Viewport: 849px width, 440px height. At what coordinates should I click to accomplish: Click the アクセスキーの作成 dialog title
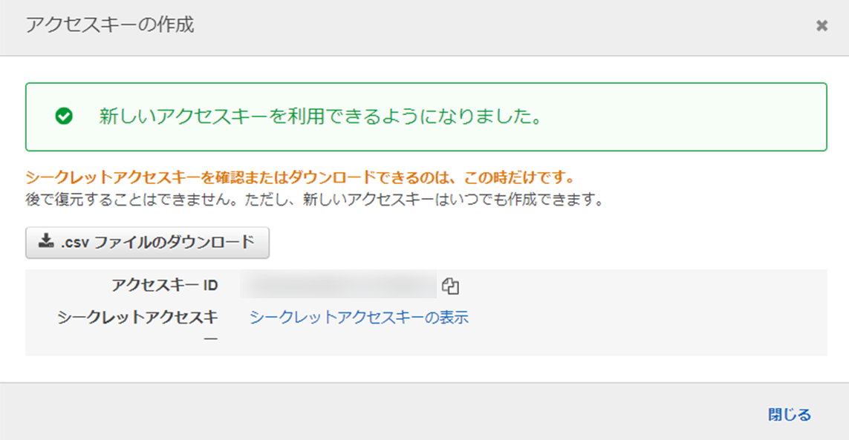110,25
